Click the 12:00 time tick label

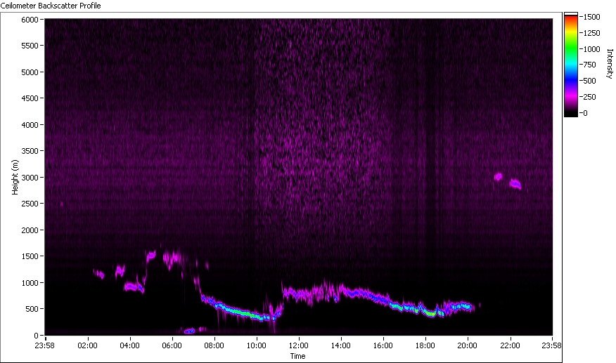click(x=299, y=345)
